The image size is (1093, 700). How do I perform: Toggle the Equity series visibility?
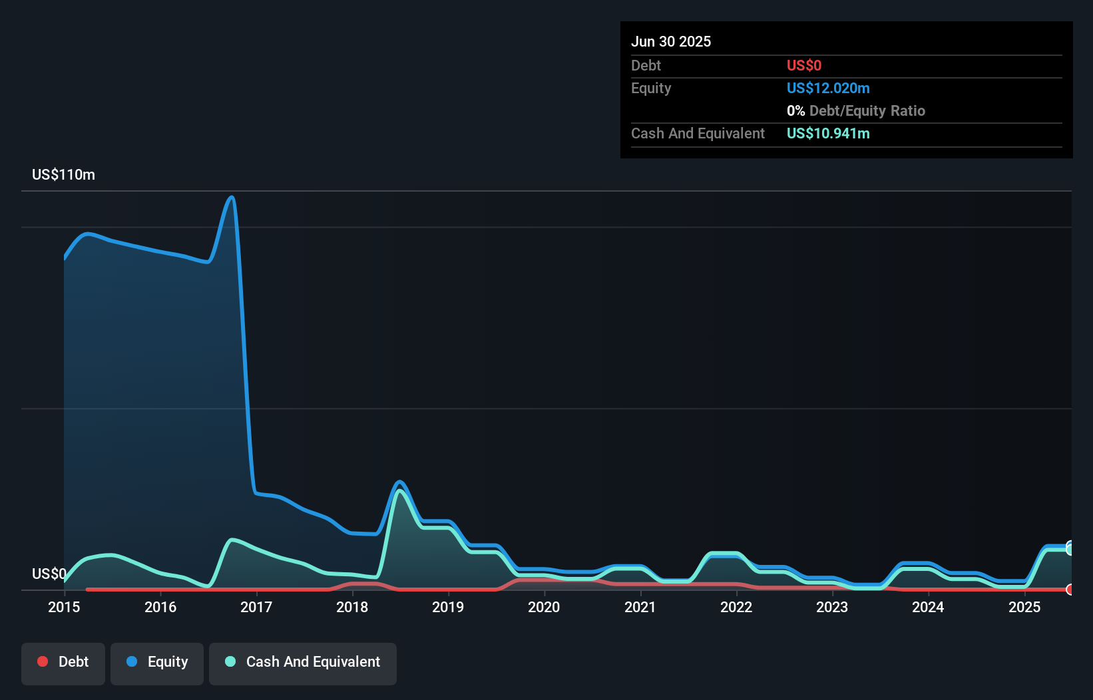[156, 662]
